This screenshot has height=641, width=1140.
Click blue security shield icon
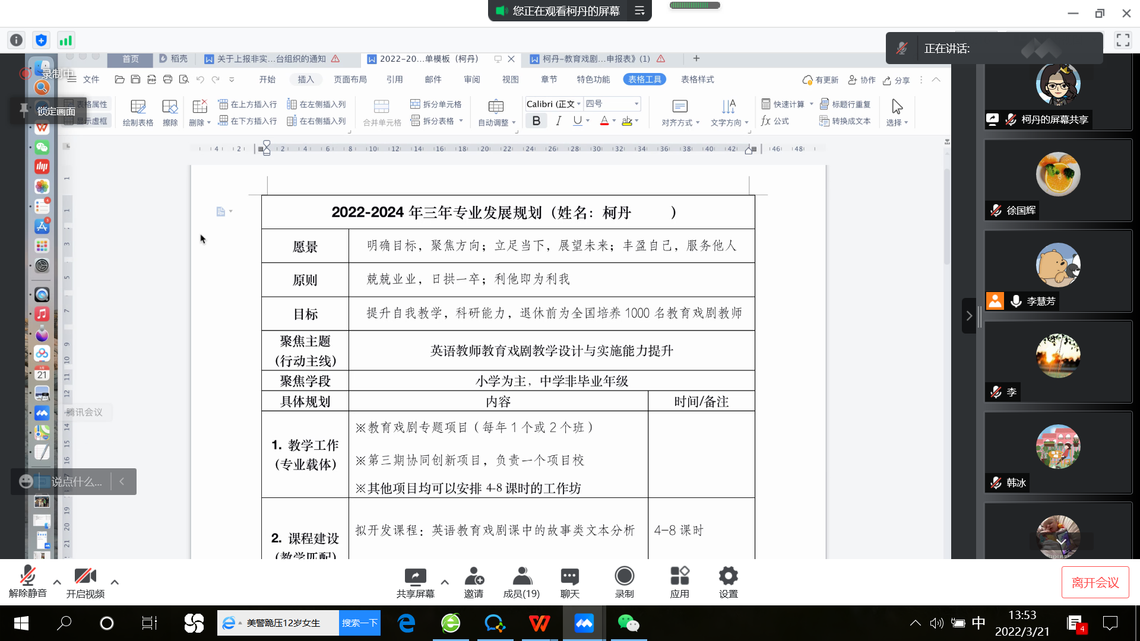point(41,40)
